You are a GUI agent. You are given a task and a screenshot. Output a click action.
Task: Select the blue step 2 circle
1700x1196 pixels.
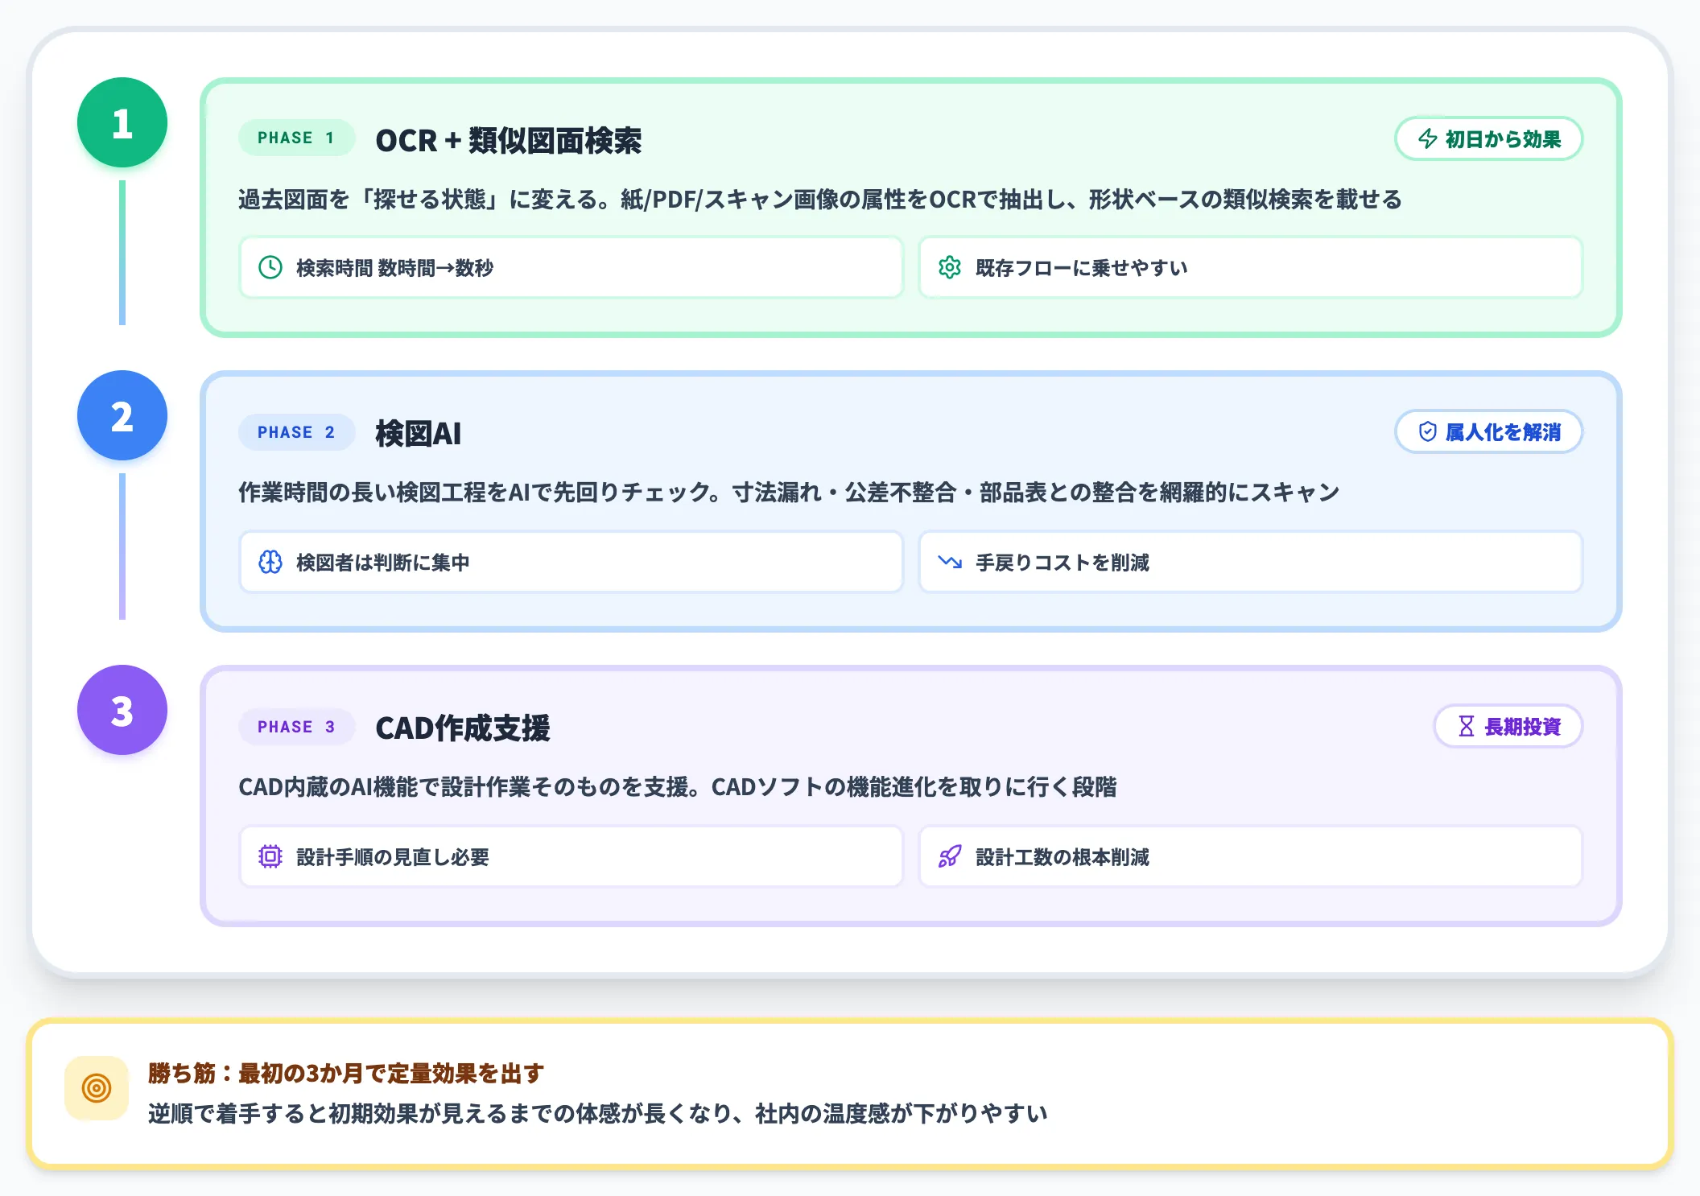[122, 416]
